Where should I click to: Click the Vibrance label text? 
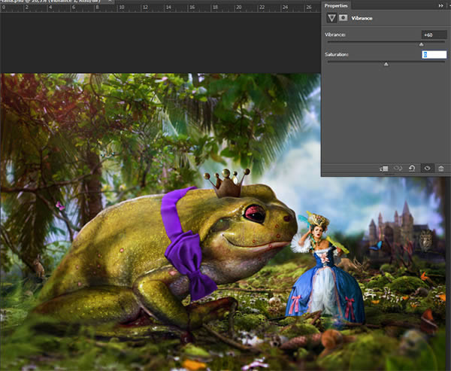coord(335,35)
